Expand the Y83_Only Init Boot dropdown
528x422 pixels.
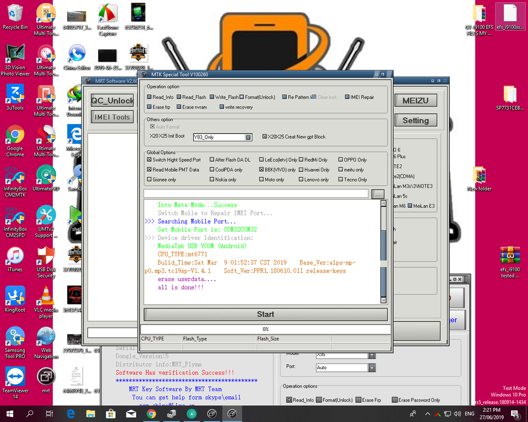[248, 137]
